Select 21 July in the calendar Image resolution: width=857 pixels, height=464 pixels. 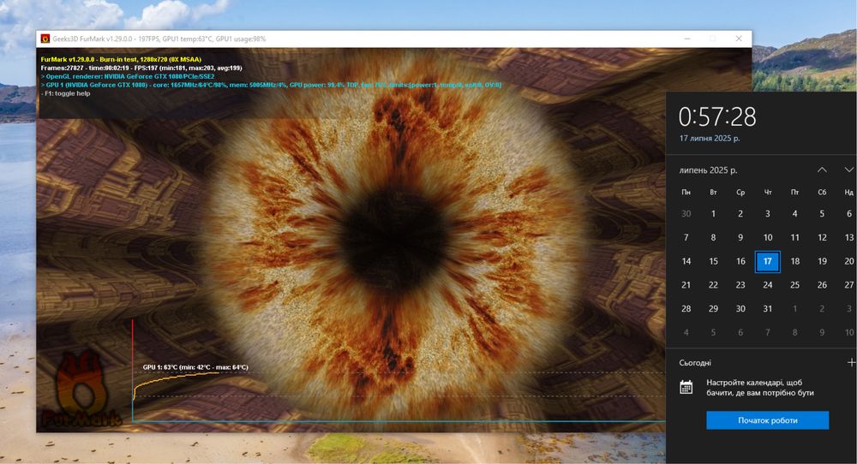coord(686,285)
